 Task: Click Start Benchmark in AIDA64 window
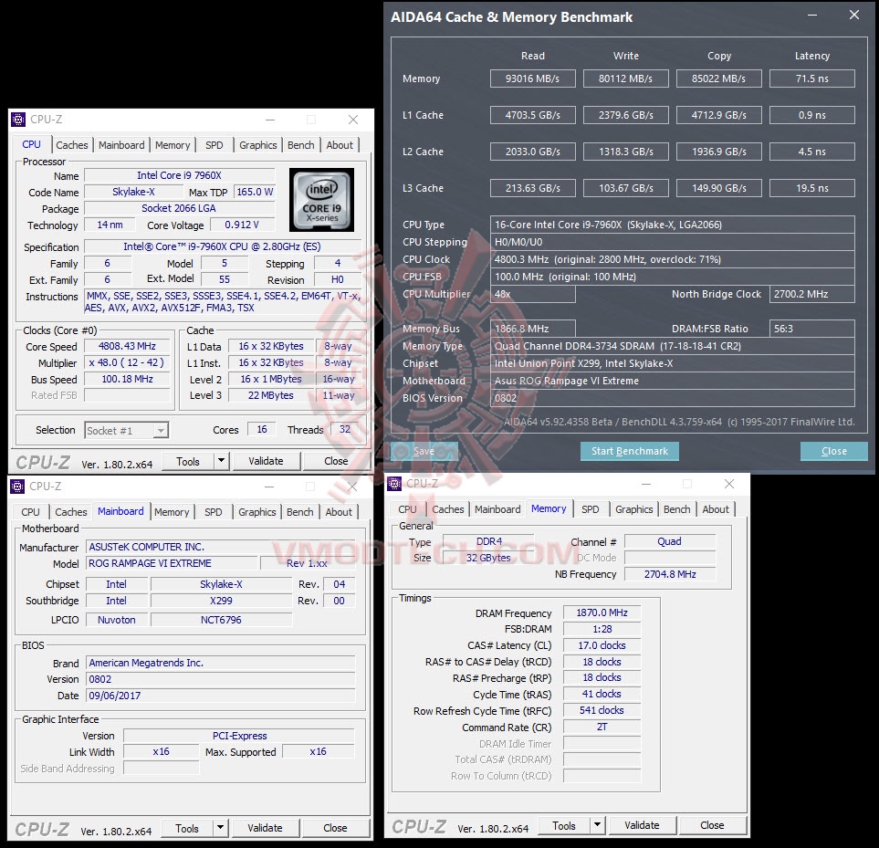630,451
